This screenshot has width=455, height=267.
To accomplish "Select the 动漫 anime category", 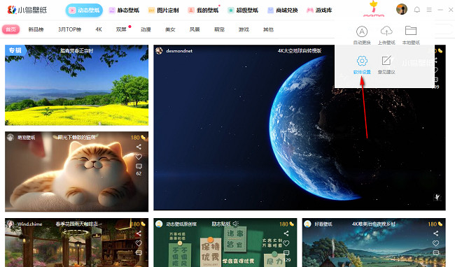I will [146, 29].
